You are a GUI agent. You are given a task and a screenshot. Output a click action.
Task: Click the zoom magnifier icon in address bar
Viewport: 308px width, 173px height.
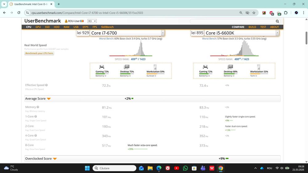[x=241, y=13]
